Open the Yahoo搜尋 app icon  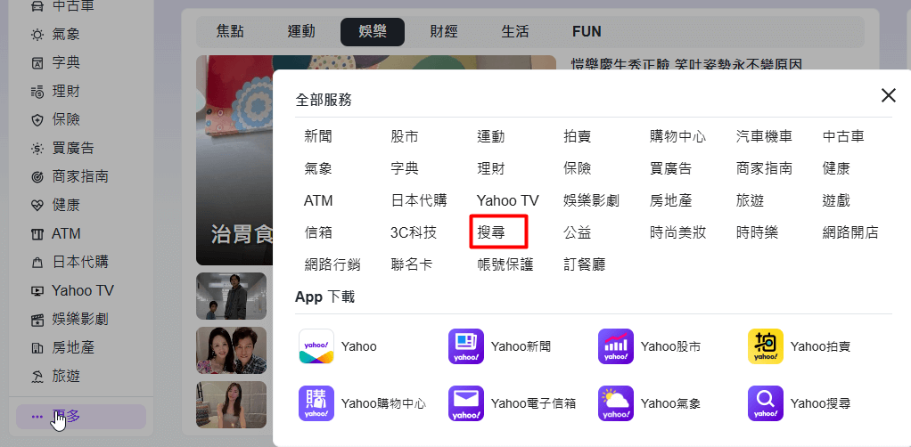tap(766, 403)
